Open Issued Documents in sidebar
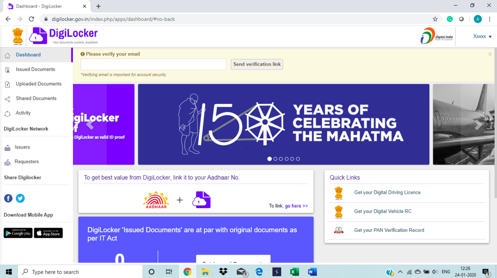 click(35, 69)
